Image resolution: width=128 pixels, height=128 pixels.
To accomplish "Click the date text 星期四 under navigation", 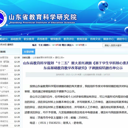I will (10, 45).
